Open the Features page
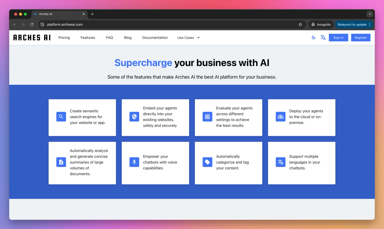 [x=88, y=37]
